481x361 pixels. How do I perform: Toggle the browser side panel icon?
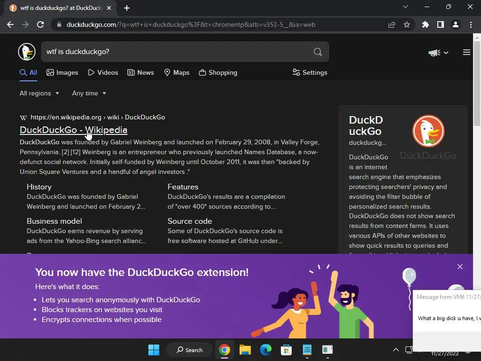[x=440, y=24]
